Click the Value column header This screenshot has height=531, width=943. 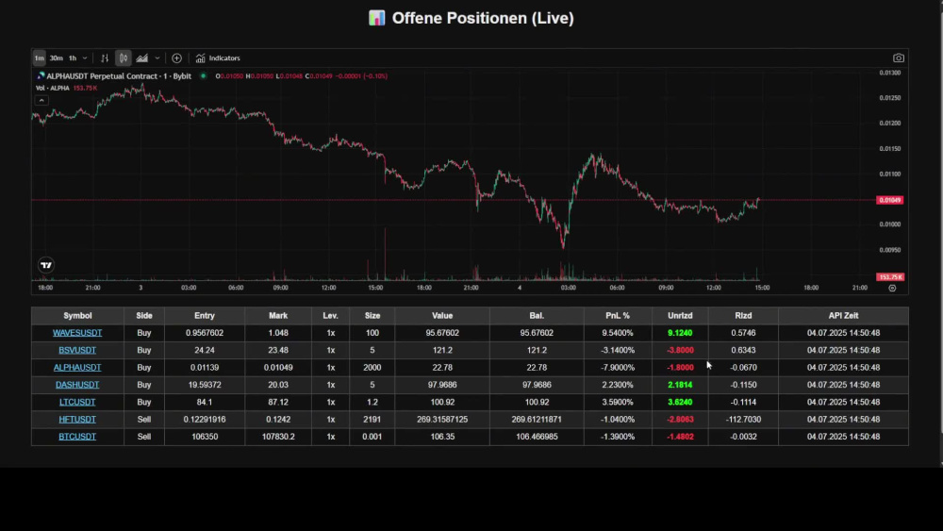pos(442,316)
